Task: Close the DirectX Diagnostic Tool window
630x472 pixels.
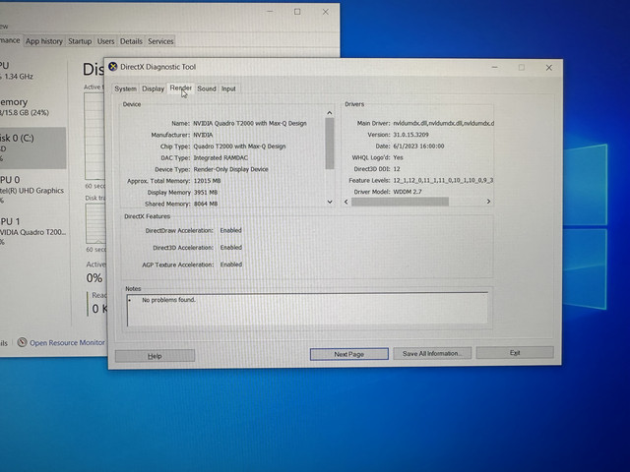Action: click(x=549, y=68)
